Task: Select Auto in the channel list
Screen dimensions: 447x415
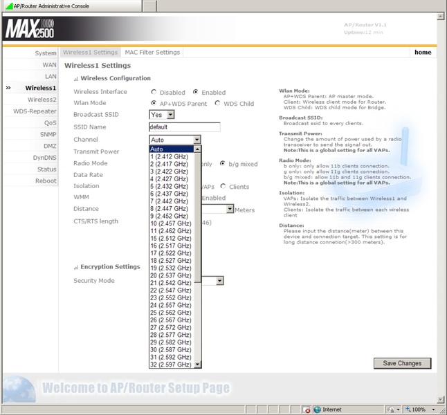Action: click(x=172, y=149)
